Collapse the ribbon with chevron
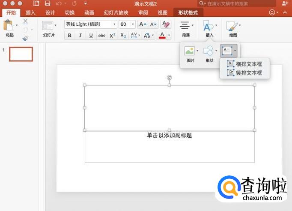292x211 pixels. click(x=285, y=12)
